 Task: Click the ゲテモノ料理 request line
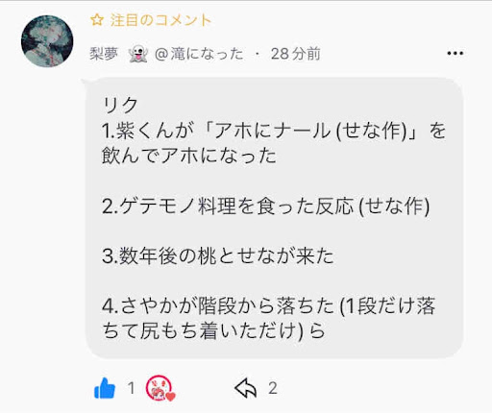point(266,206)
